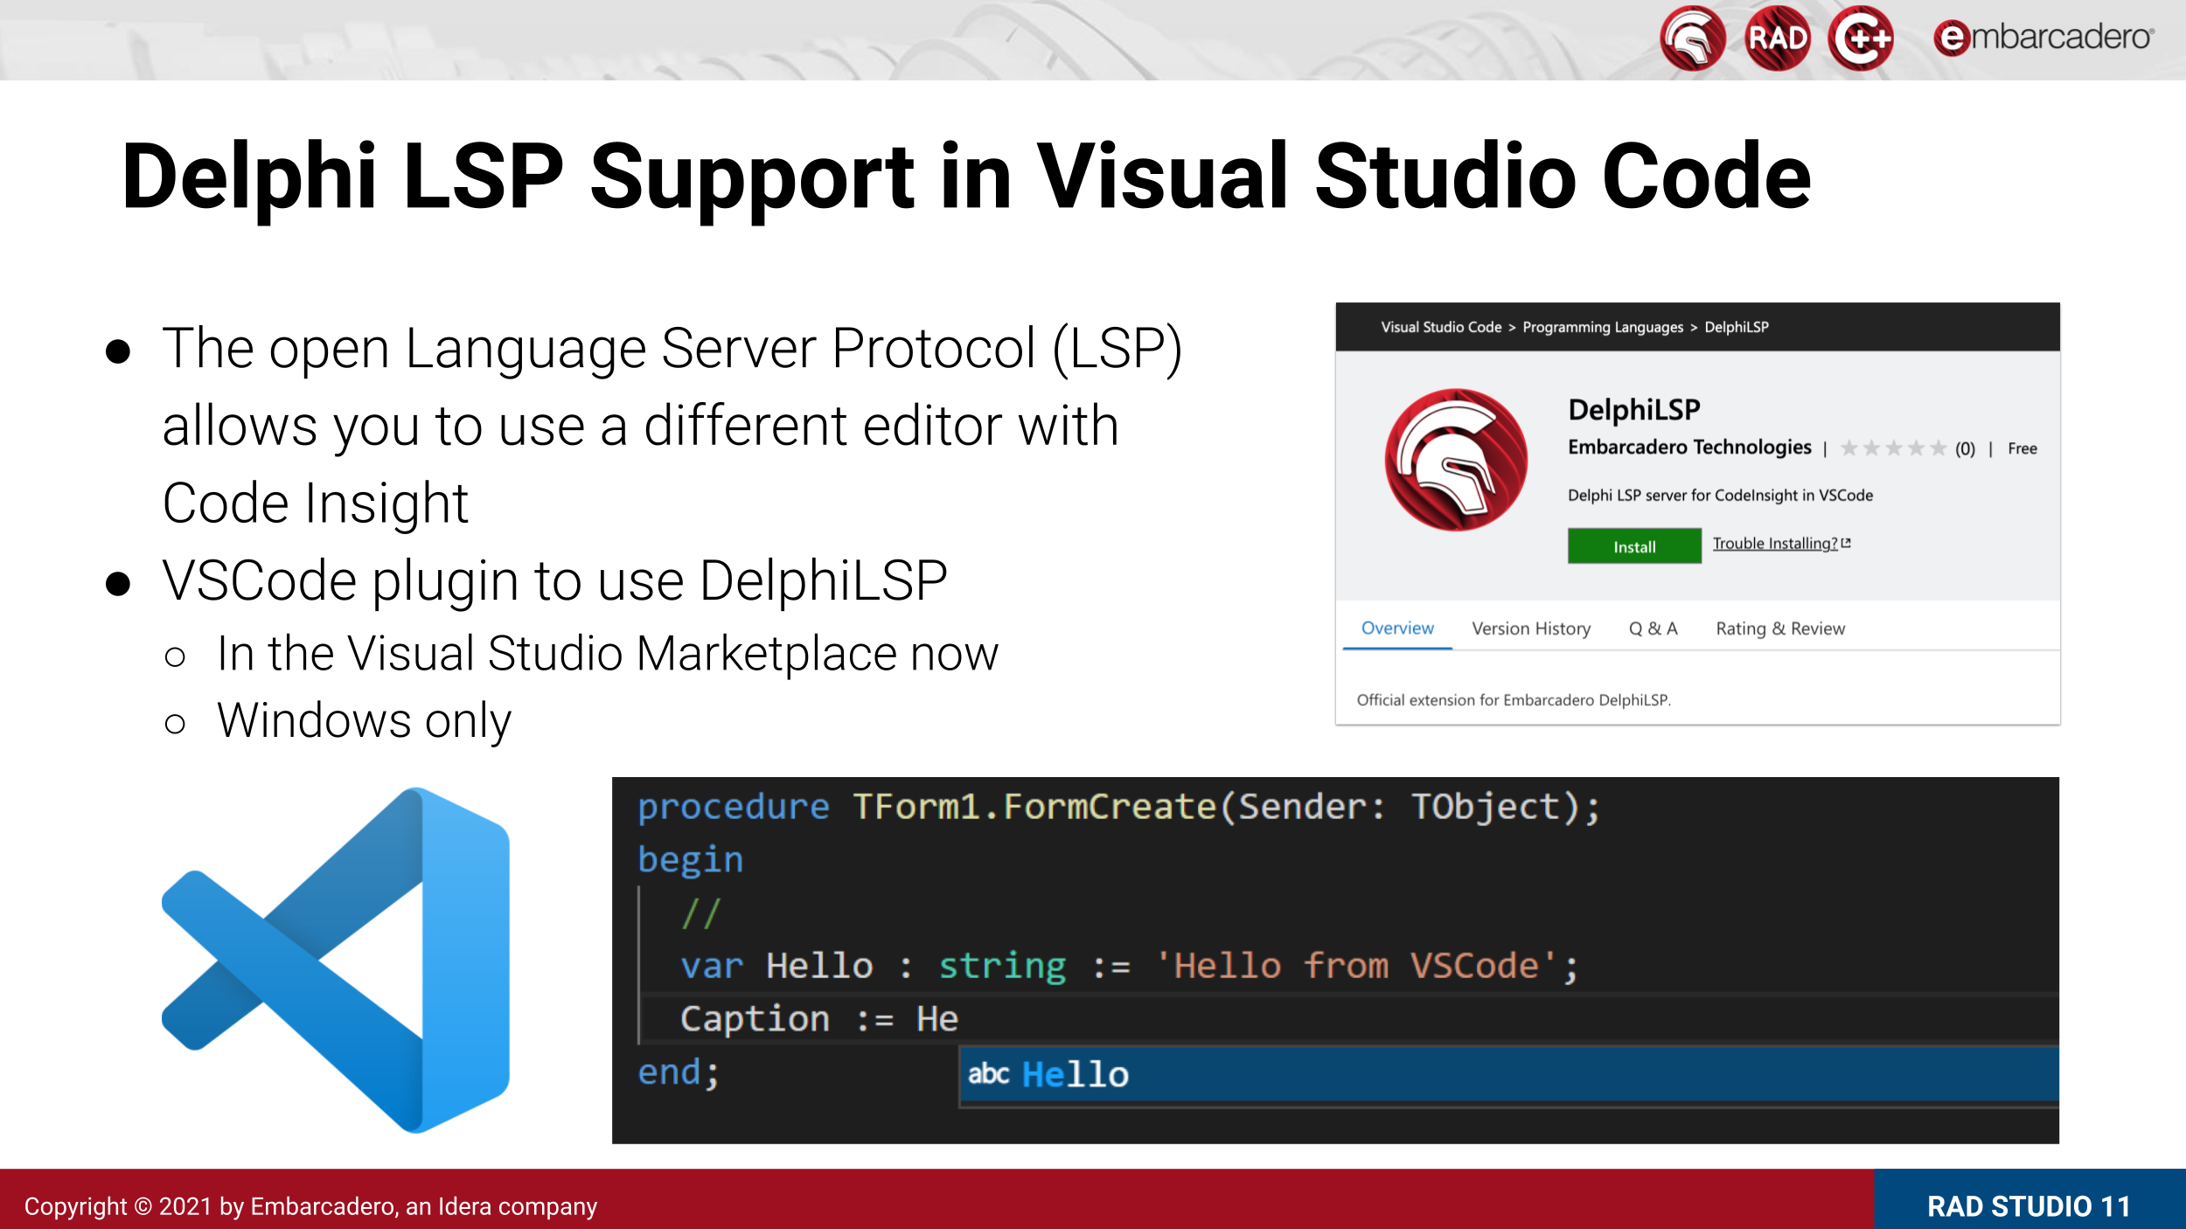
Task: Click Programming Languages breadcrumb link
Action: point(1602,327)
